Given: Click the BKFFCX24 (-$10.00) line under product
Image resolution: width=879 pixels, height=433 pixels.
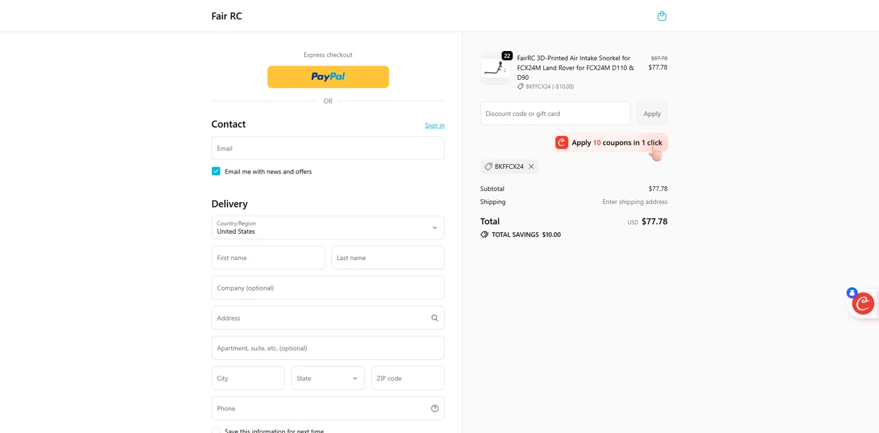Looking at the screenshot, I should click(x=546, y=87).
